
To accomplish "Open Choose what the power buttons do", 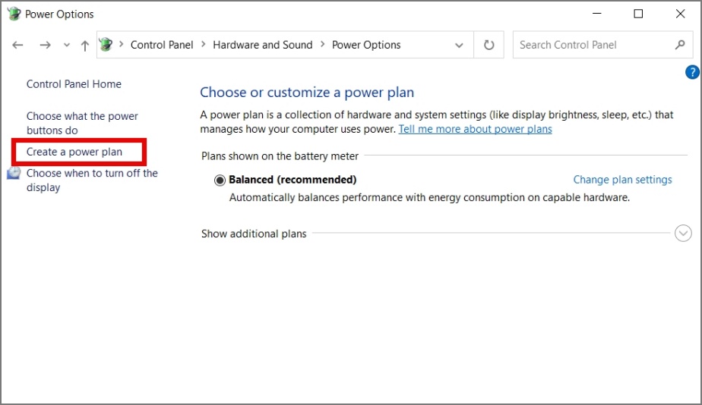I will click(x=82, y=124).
